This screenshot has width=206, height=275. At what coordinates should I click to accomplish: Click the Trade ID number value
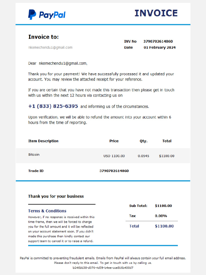click(114, 171)
